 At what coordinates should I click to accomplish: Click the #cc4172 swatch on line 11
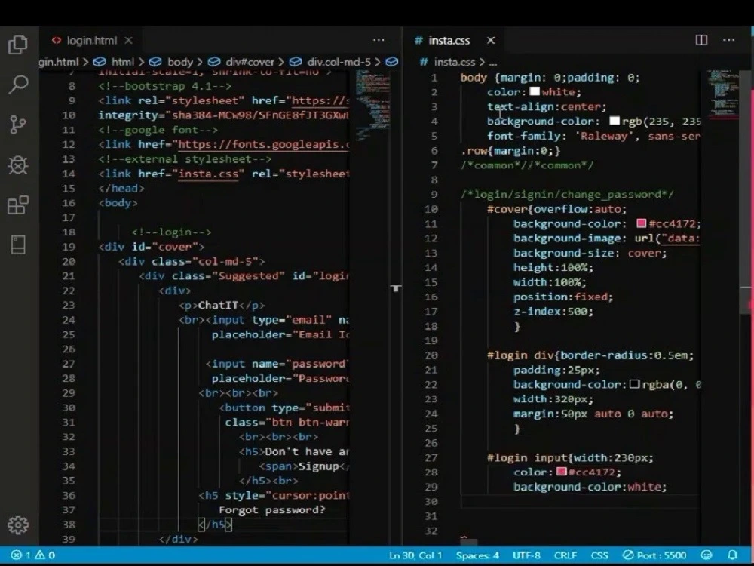pyautogui.click(x=641, y=223)
